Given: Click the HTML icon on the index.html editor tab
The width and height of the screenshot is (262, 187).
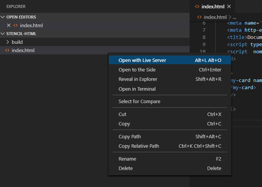Looking at the screenshot, I should click(x=197, y=6).
